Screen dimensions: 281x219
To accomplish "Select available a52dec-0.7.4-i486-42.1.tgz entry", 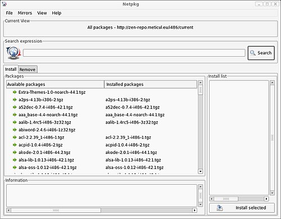I will pos(46,107).
